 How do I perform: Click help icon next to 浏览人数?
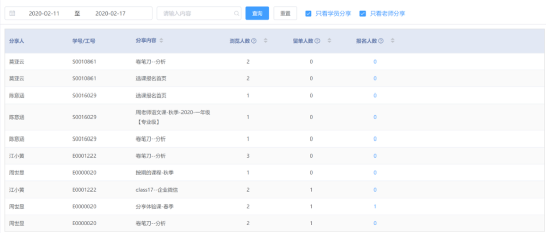click(254, 41)
